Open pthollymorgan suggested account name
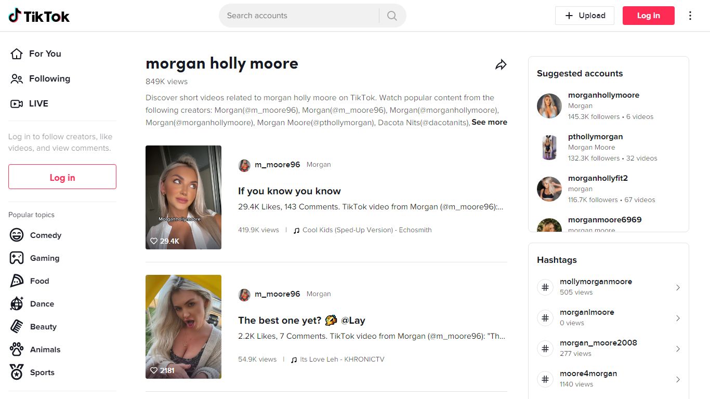The image size is (710, 399). click(595, 137)
